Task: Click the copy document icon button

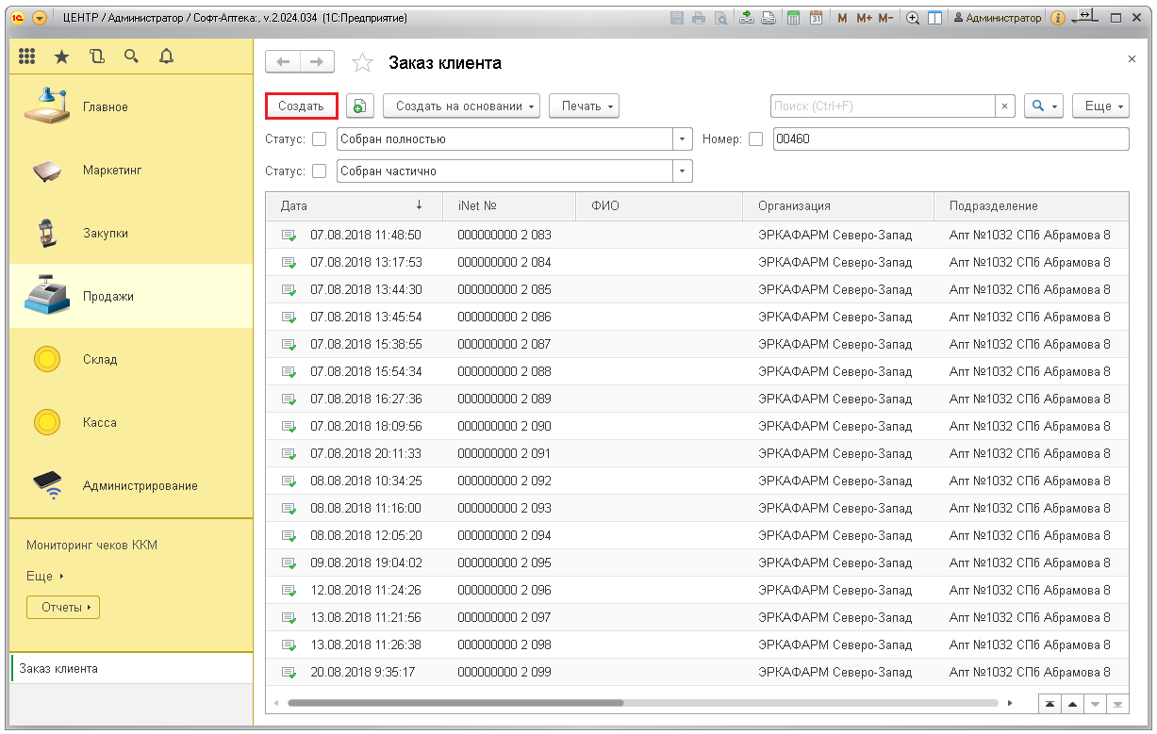Action: click(x=359, y=106)
